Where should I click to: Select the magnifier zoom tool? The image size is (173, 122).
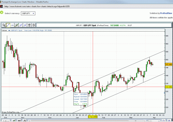click(x=4, y=25)
